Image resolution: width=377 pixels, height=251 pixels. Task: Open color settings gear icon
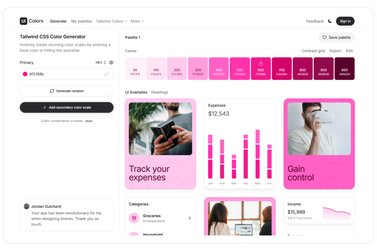tap(111, 62)
